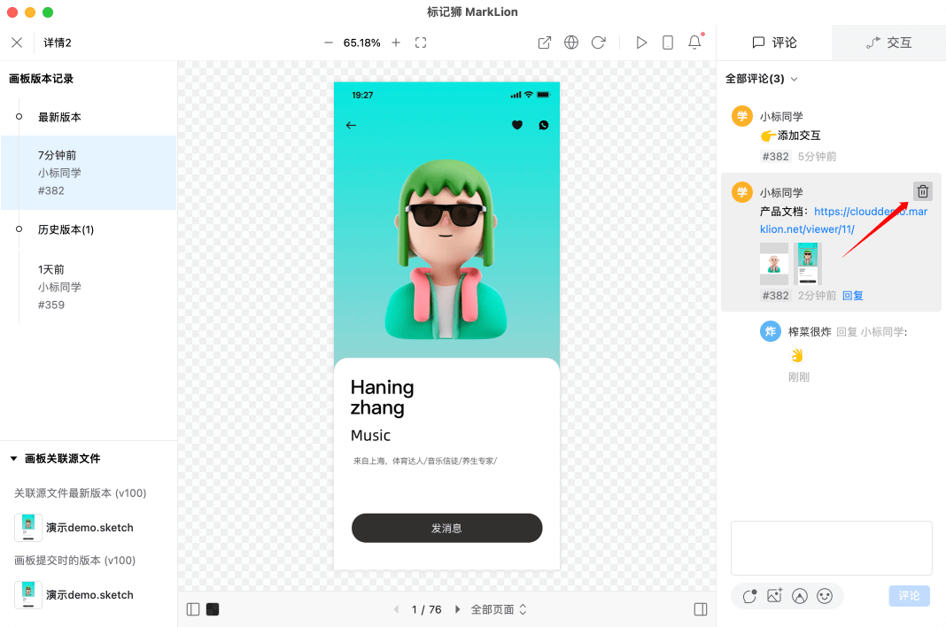Open the artboard in external share link
The width and height of the screenshot is (946, 627).
(x=545, y=43)
